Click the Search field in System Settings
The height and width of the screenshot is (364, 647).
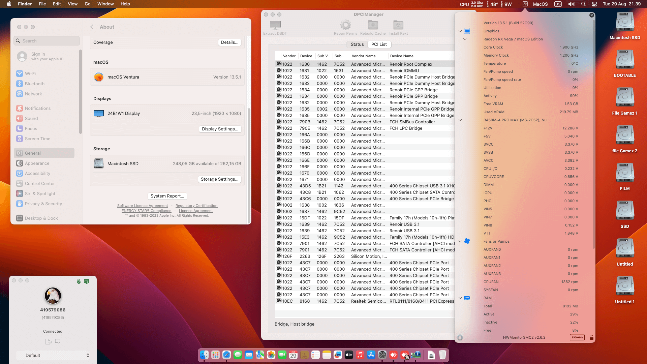pos(47,41)
